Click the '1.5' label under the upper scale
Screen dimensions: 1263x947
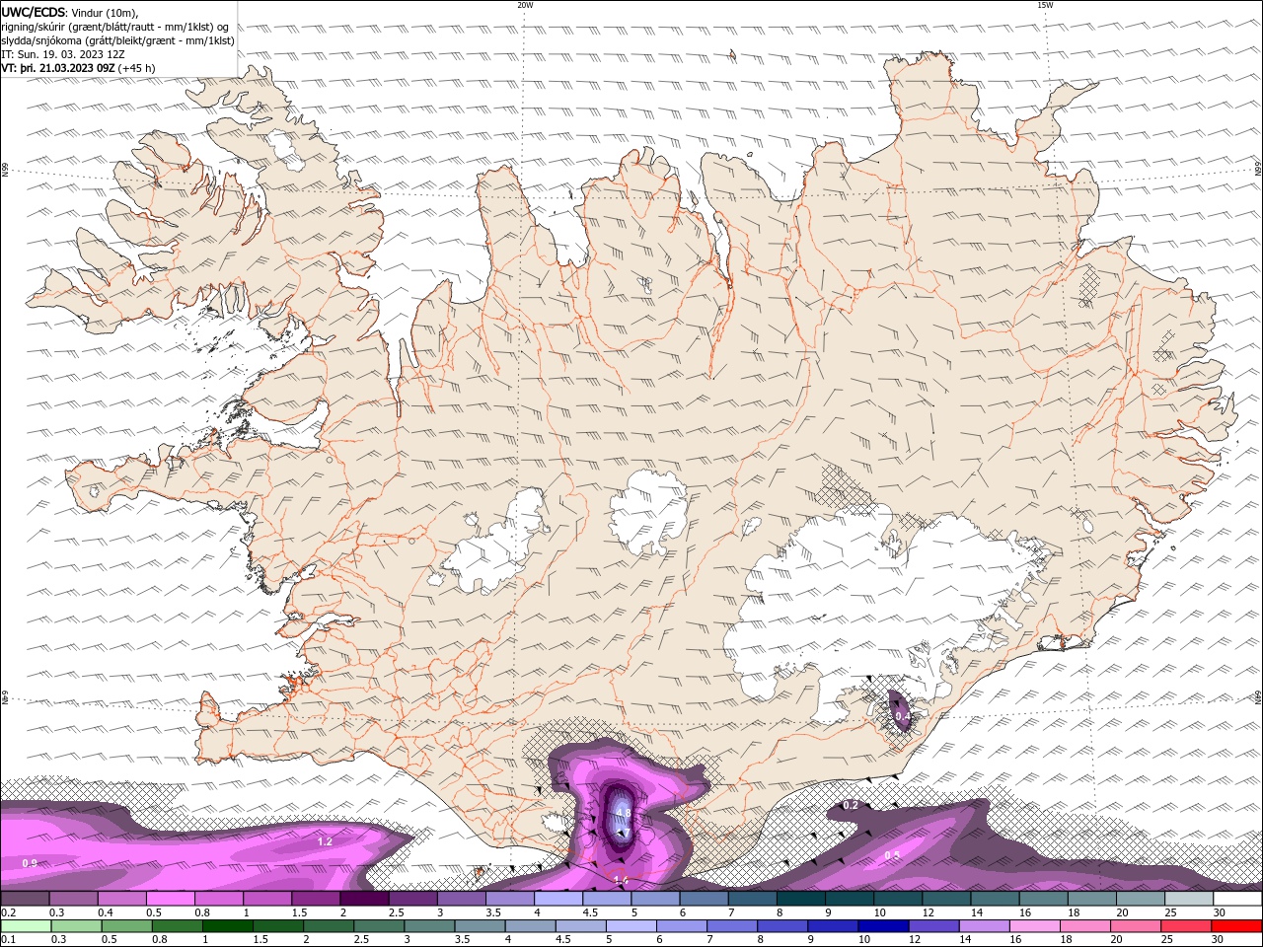click(x=298, y=912)
